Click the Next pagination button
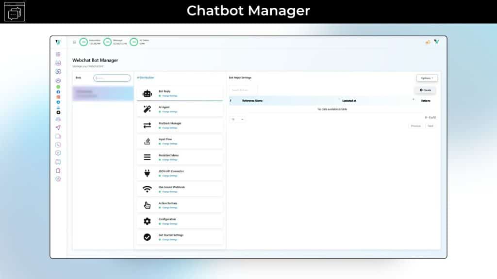 [x=431, y=125]
